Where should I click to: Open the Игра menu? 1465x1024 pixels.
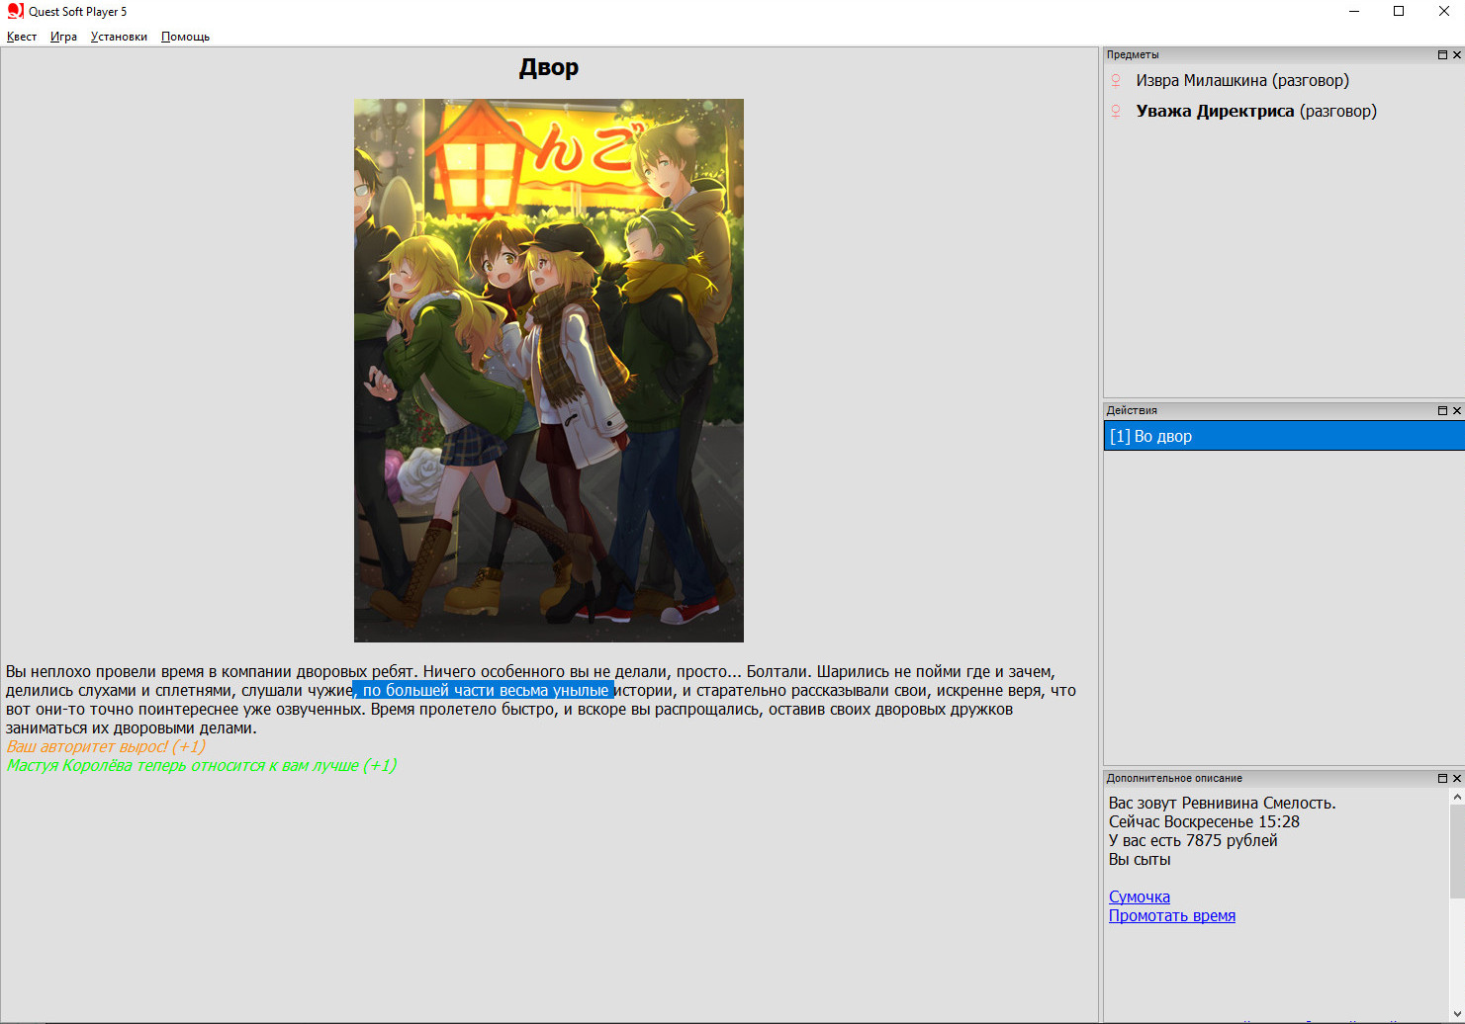click(63, 37)
